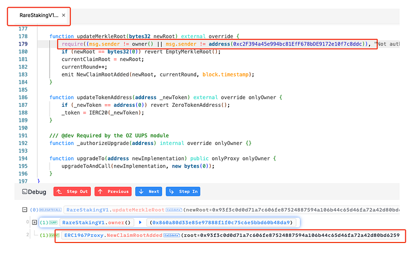Screen dimensions: 413x259
Task: Select the ERC1967Proxy.NewClaimRootAdded event entry
Action: pos(108,235)
